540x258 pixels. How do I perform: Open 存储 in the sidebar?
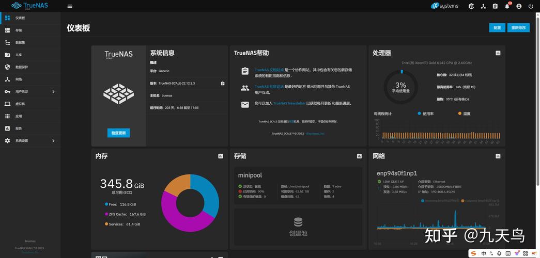click(x=30, y=30)
